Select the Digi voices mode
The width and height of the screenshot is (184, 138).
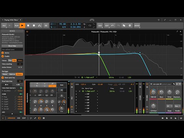click(14, 61)
